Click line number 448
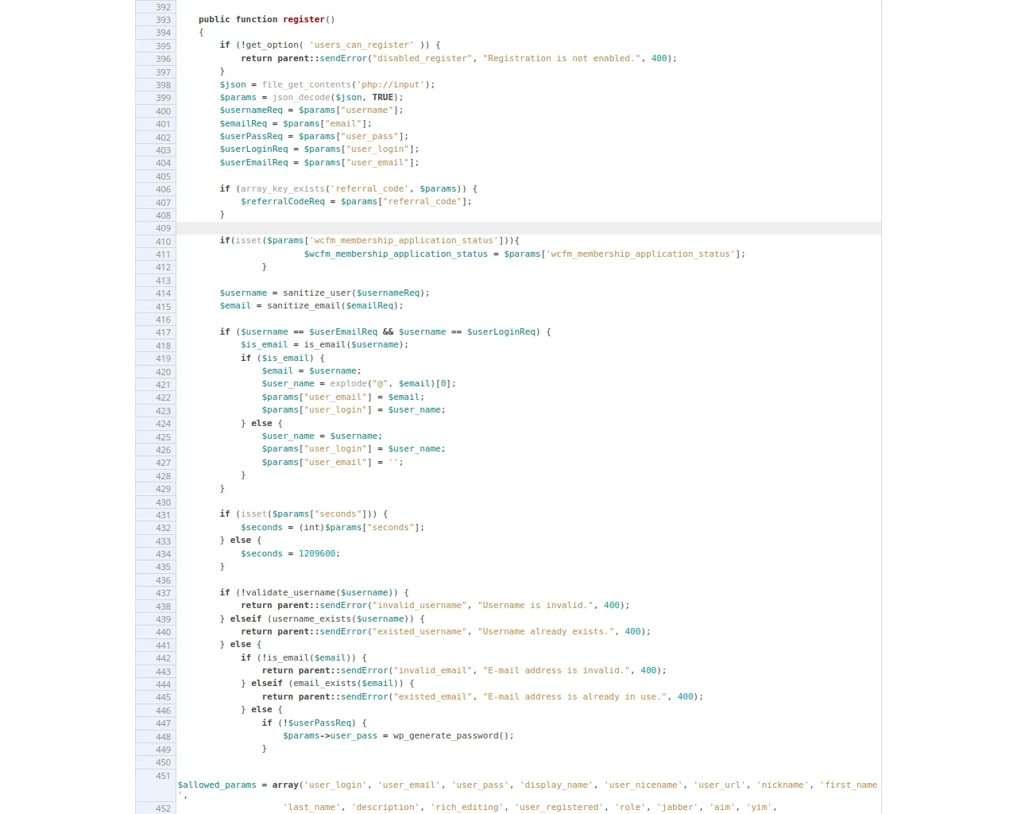Viewport: 1017px width, 814px height. [163, 737]
